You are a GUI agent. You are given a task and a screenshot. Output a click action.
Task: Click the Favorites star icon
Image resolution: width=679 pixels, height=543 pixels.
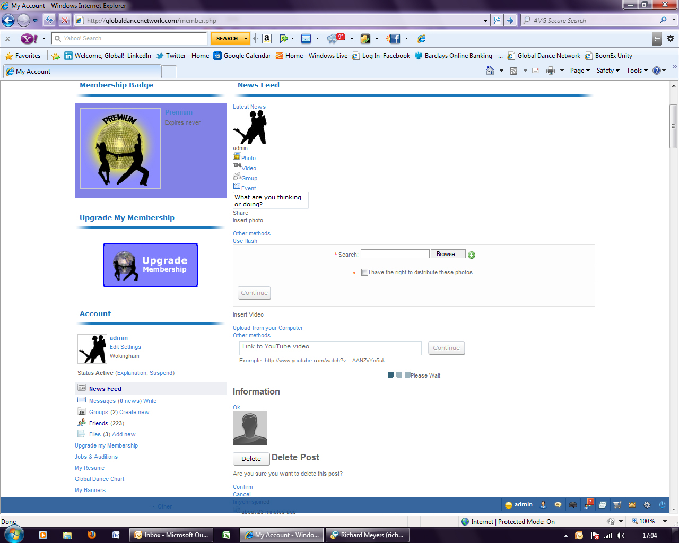8,56
